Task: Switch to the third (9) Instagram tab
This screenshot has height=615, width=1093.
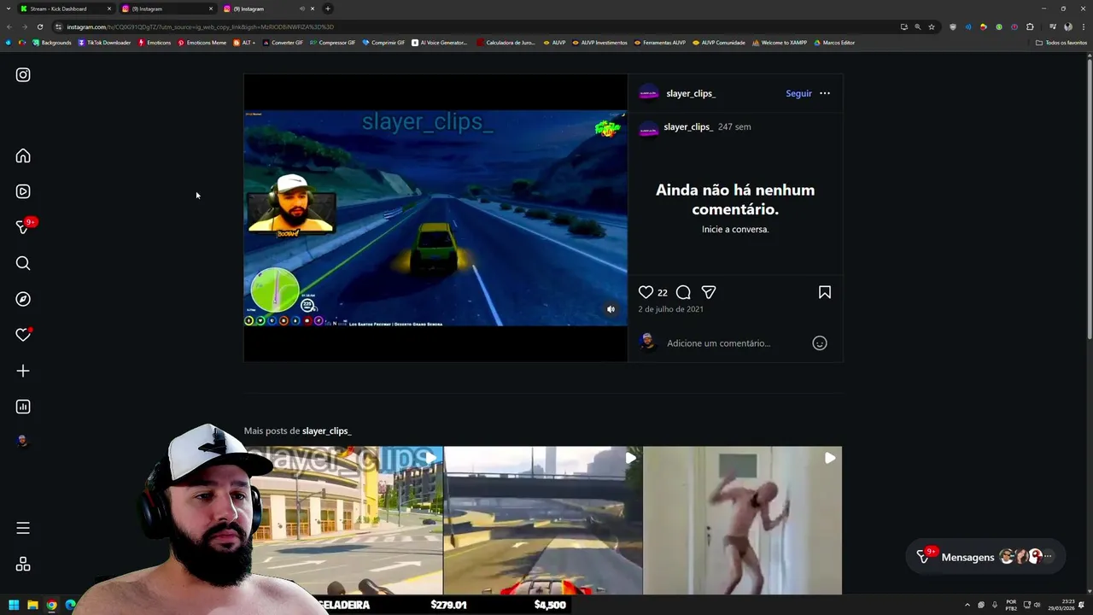Action: pos(269,9)
